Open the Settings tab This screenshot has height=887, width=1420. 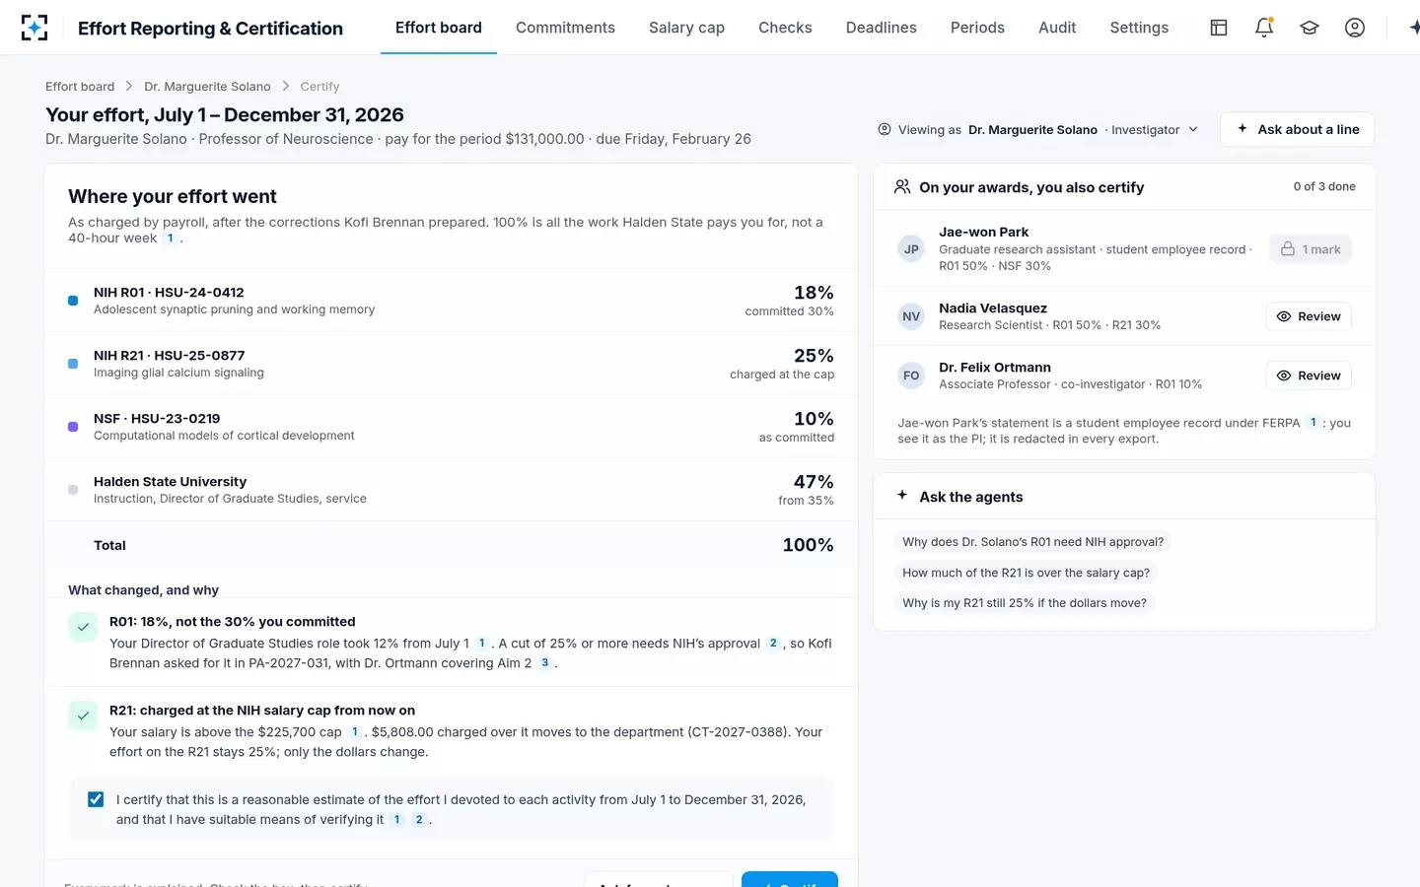[1139, 28]
